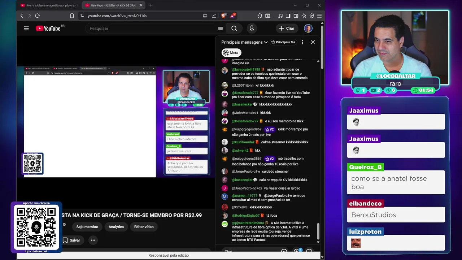Open the Brave VPN shield icon
Screen dimensions: 462x260
pyautogui.click(x=311, y=16)
